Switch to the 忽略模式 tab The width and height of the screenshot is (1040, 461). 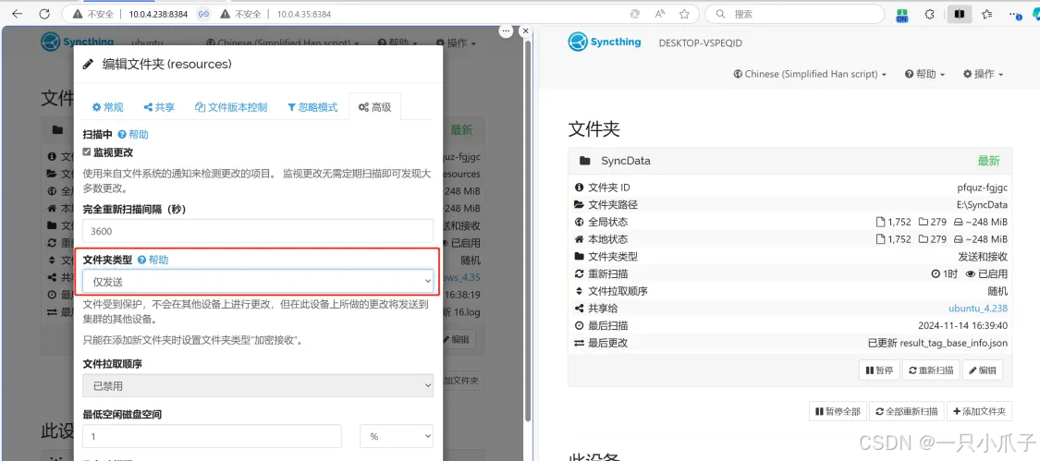click(312, 107)
